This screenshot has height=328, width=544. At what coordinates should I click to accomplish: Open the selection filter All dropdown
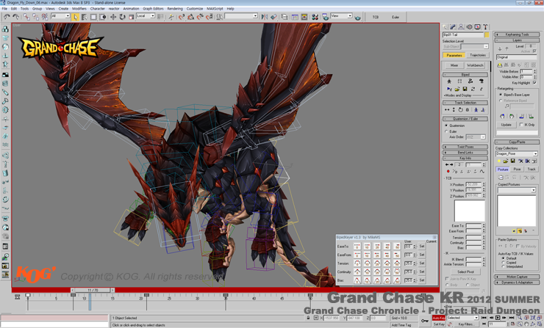point(60,16)
